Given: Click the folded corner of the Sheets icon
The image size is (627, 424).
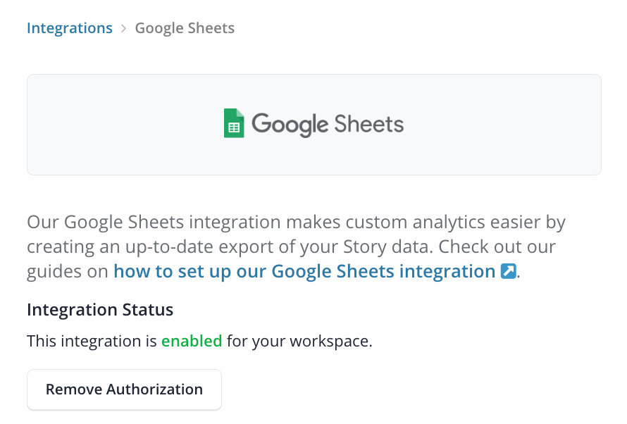Looking at the screenshot, I should [x=240, y=113].
